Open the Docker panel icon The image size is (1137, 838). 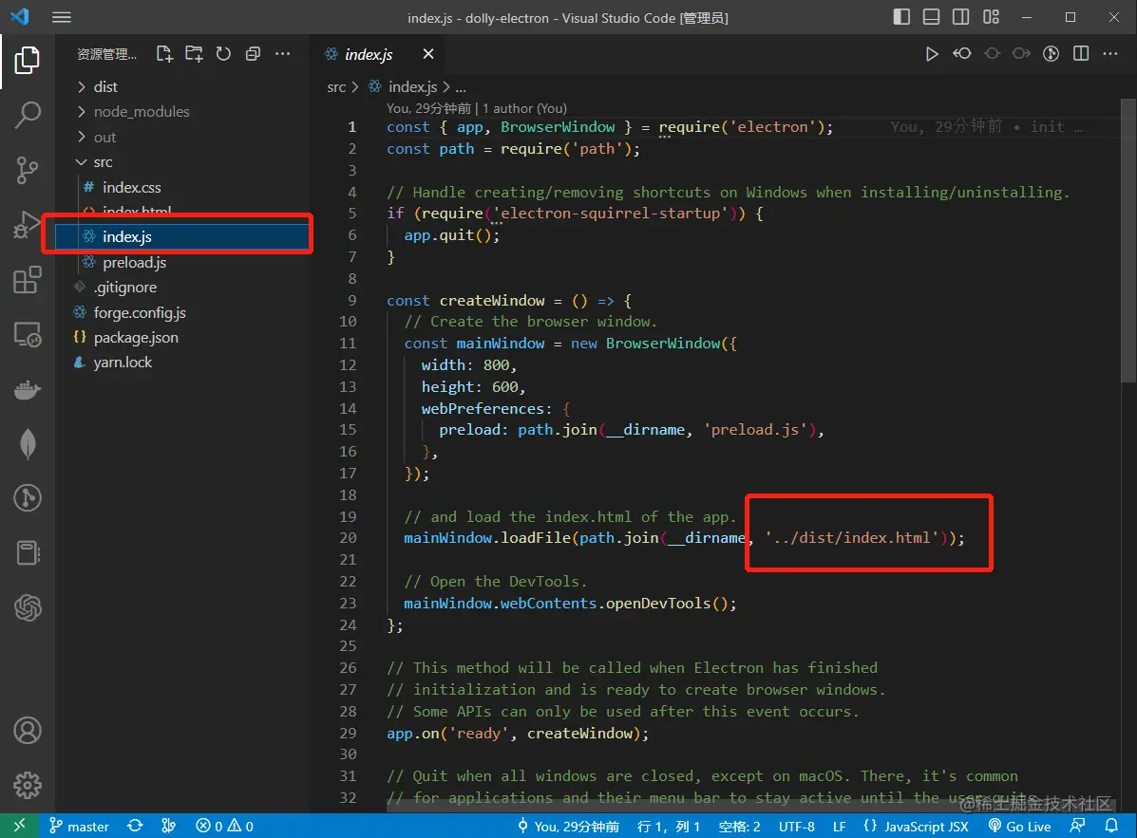point(28,390)
